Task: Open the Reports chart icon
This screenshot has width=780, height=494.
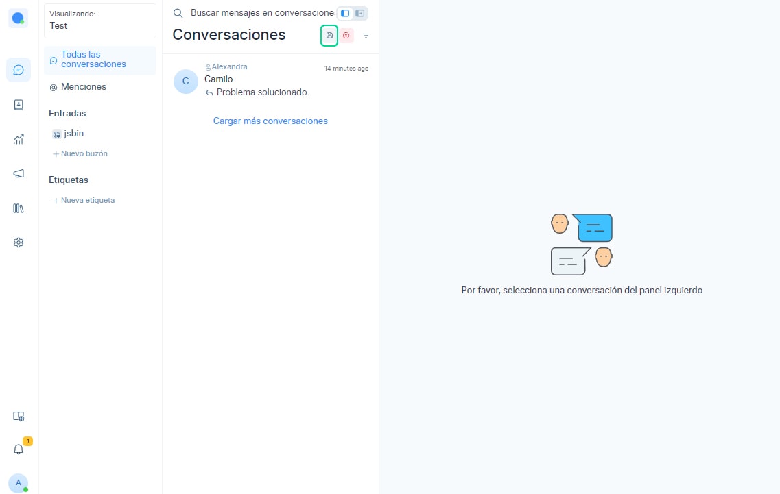Action: (x=19, y=139)
